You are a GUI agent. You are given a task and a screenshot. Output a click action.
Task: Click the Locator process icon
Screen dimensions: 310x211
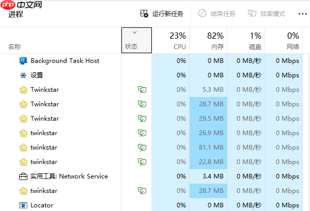(23, 205)
